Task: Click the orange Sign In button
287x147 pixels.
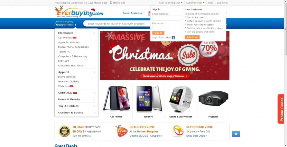Action: [158, 33]
